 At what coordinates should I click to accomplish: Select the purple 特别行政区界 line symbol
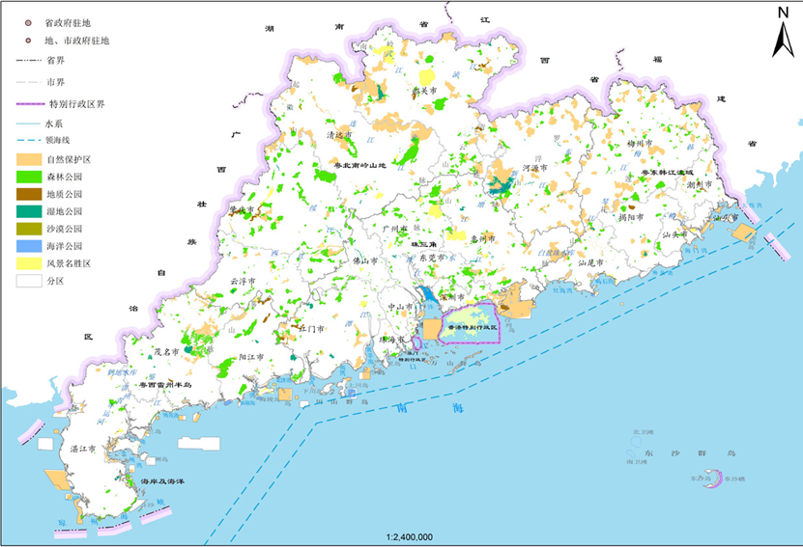[28, 103]
